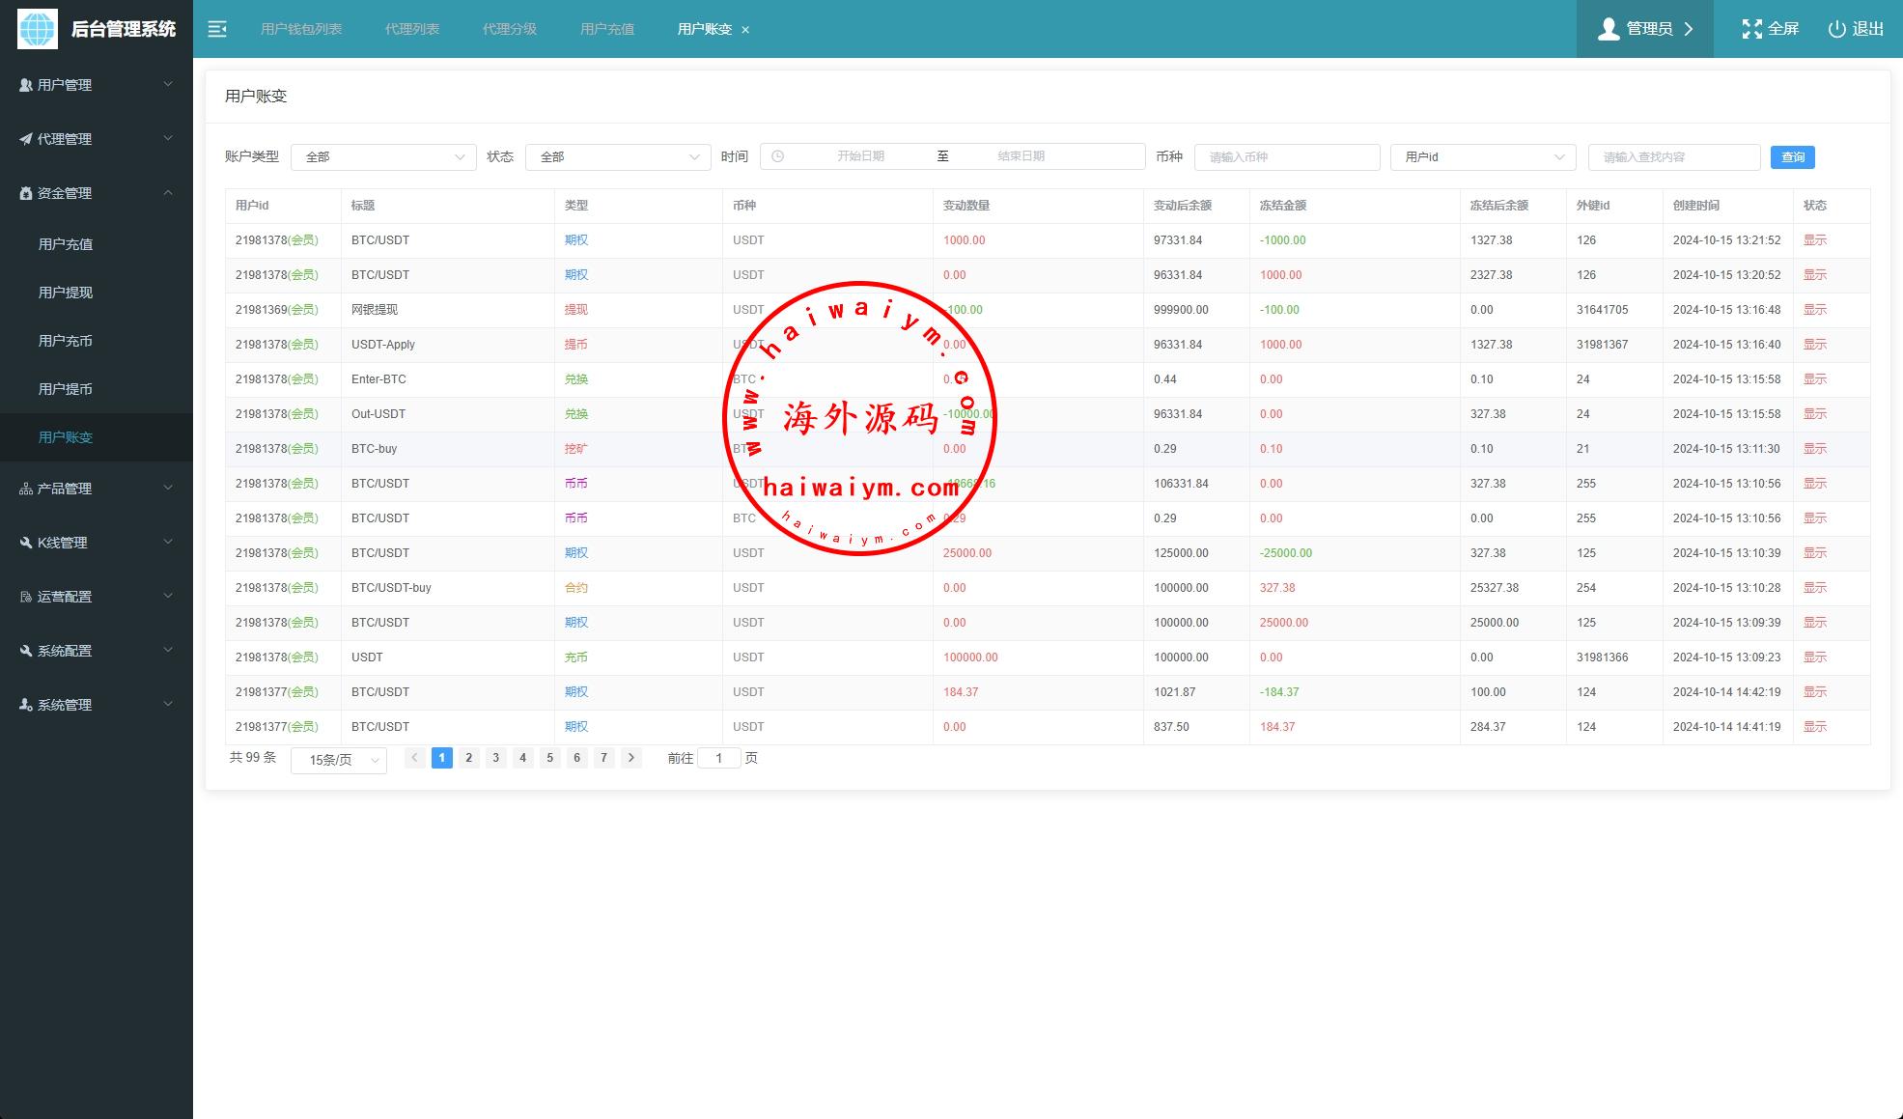Click the globe logo icon
The width and height of the screenshot is (1903, 1119).
pyautogui.click(x=38, y=29)
